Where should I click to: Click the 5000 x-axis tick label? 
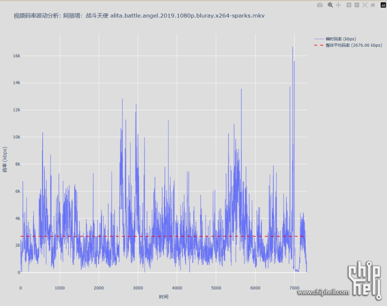click(216, 288)
